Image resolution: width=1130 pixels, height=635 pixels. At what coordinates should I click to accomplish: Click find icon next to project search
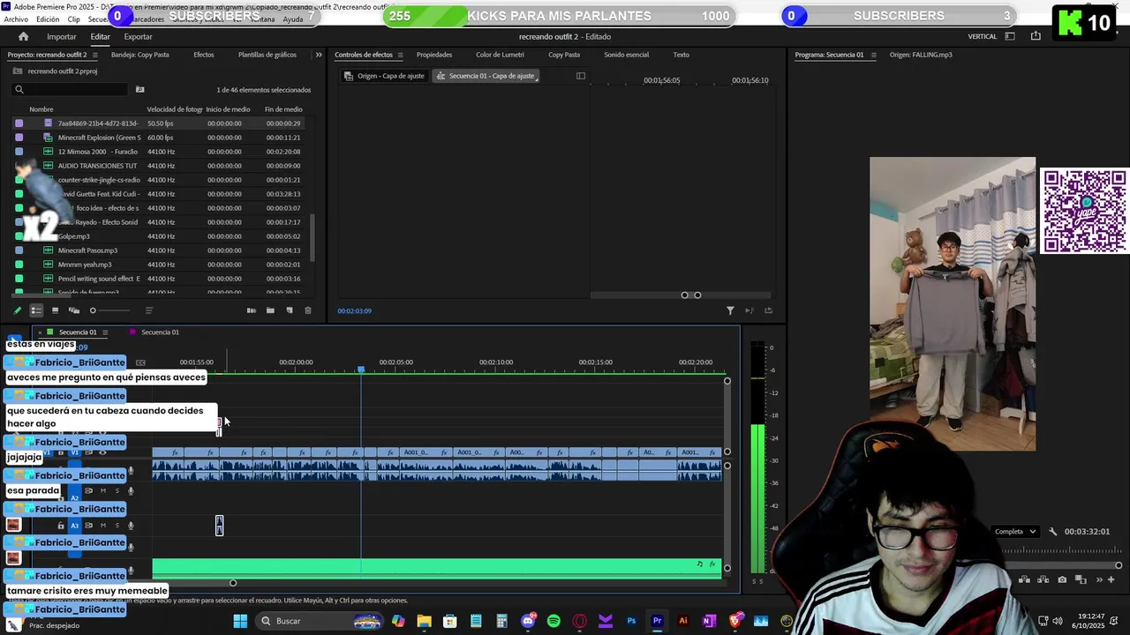point(139,89)
